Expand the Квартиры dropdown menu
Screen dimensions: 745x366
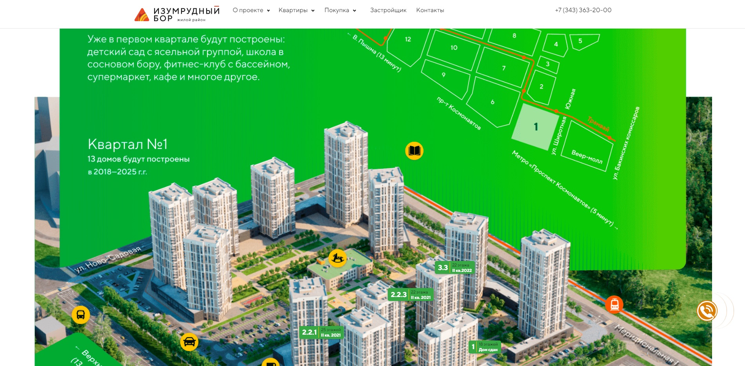click(296, 10)
